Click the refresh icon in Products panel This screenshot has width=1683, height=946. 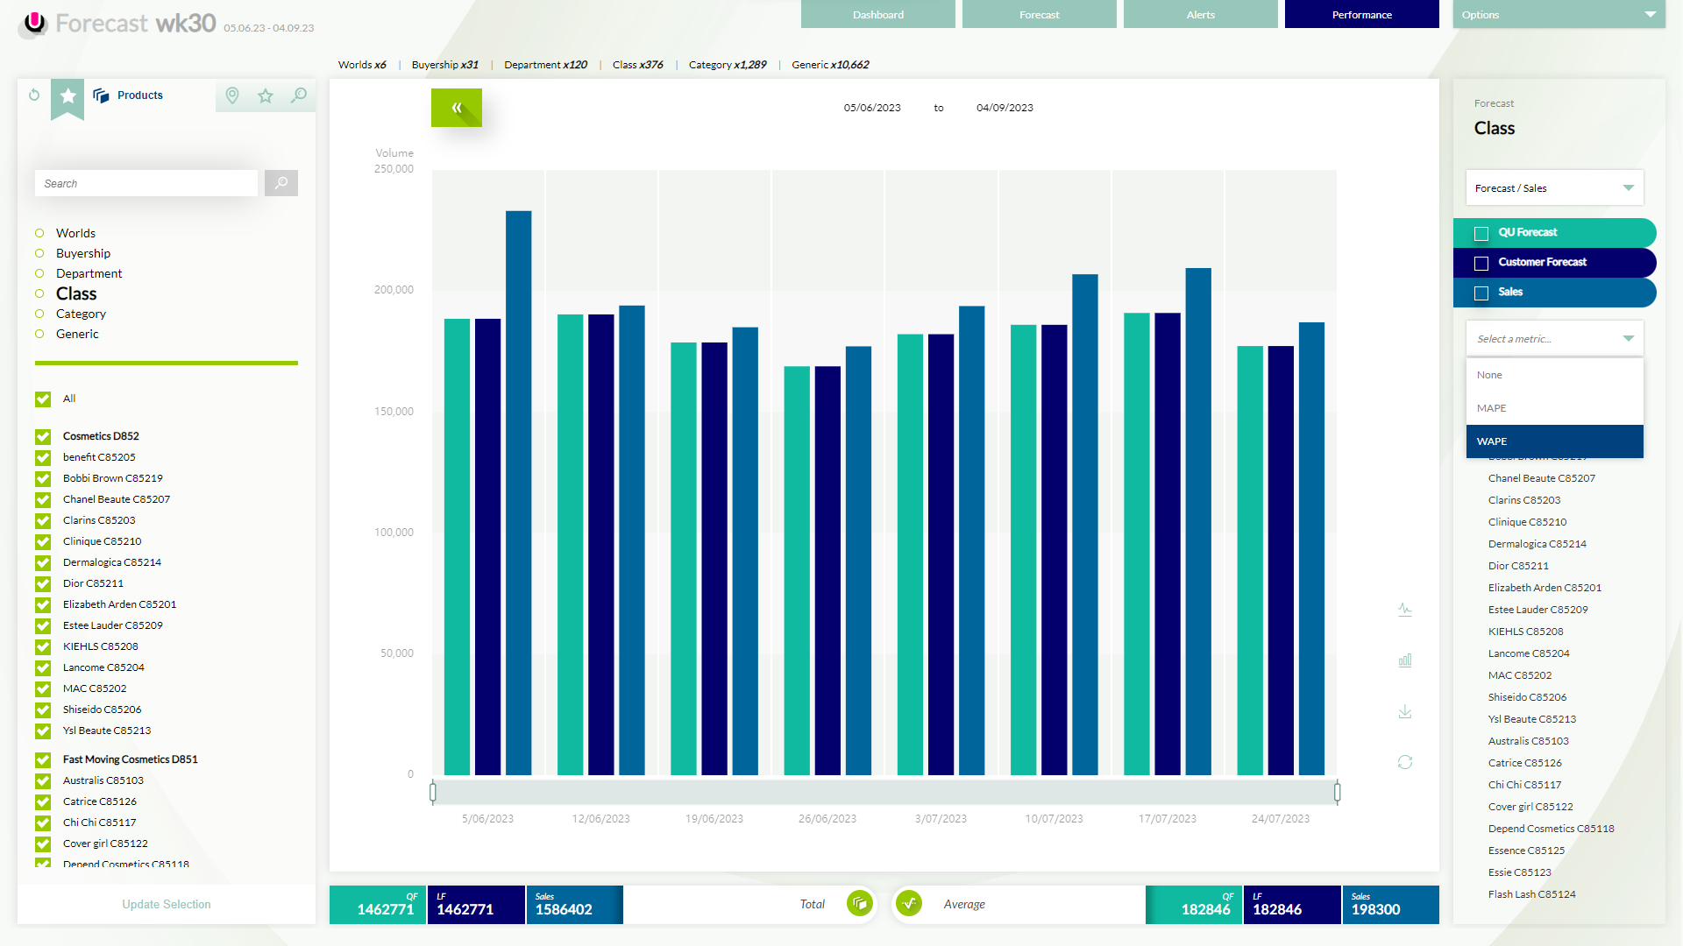click(x=34, y=95)
